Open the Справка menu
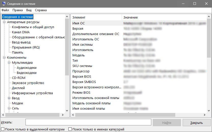 coord(41,10)
